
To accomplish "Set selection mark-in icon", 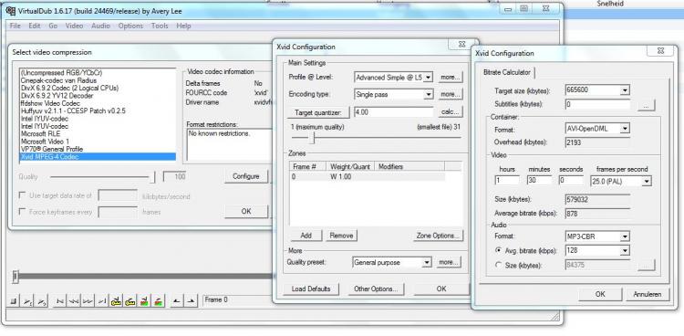I will pos(177,301).
